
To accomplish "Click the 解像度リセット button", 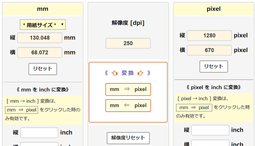I will 128,138.
